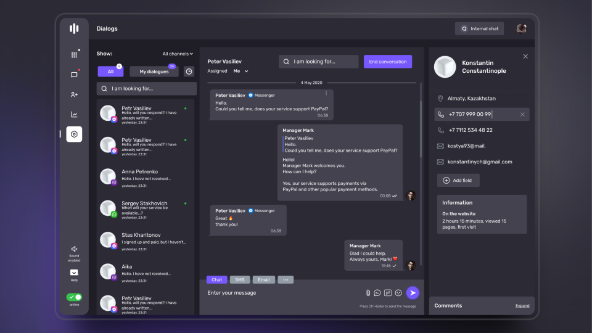Open the chat messages icon in sidebar
The height and width of the screenshot is (333, 592).
(74, 75)
